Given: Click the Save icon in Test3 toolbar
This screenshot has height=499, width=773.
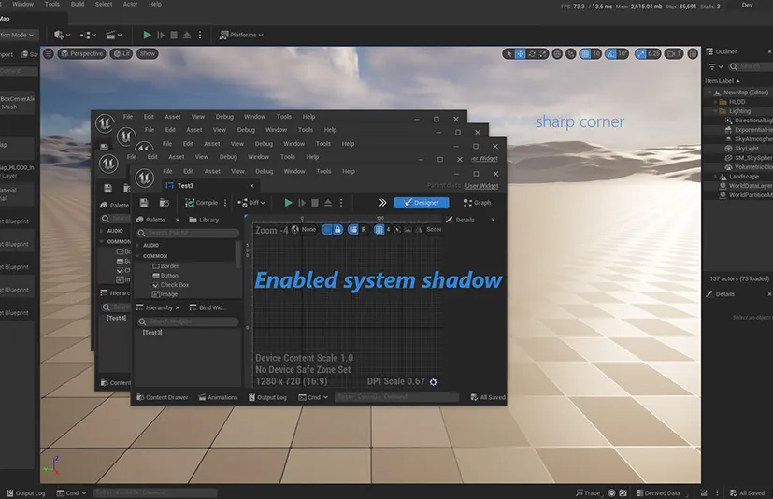Looking at the screenshot, I should pos(144,203).
